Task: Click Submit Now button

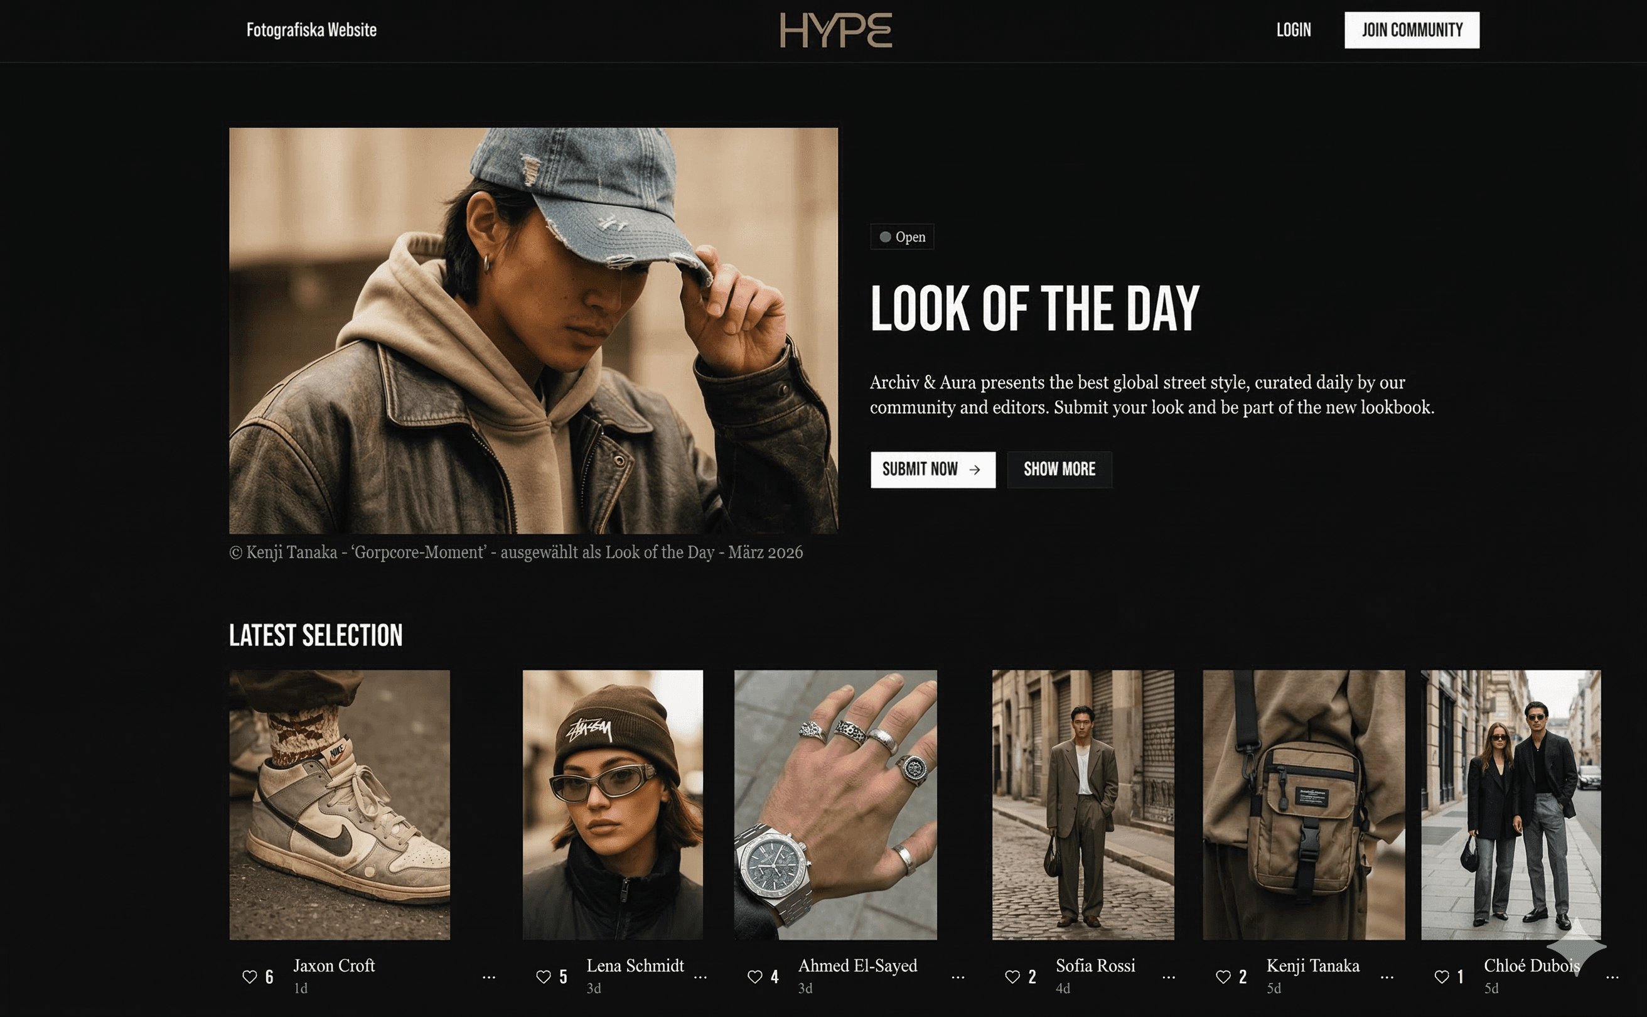Action: (x=932, y=470)
